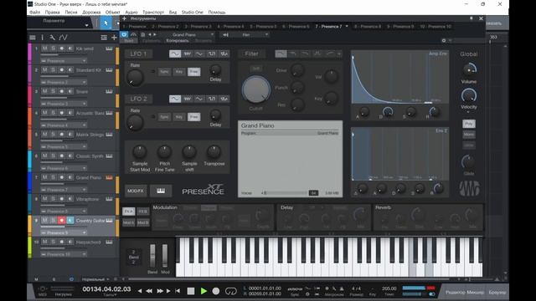Image resolution: width=536 pixels, height=301 pixels.
Task: Set LFO 1 to Free mode
Action: (193, 72)
